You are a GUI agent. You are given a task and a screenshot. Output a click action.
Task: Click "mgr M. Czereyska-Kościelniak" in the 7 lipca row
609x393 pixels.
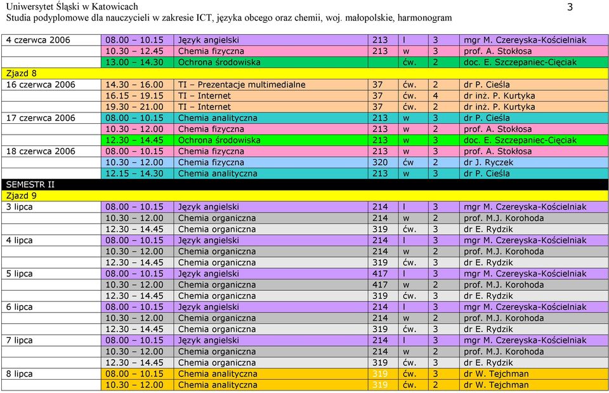tap(525, 341)
